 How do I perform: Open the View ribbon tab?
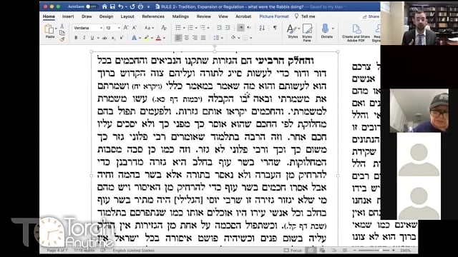click(x=223, y=16)
